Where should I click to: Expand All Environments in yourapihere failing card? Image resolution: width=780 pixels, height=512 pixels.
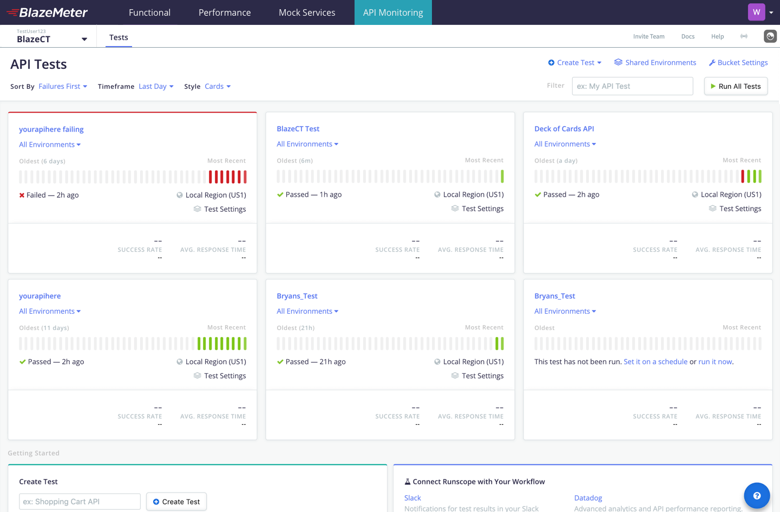50,145
